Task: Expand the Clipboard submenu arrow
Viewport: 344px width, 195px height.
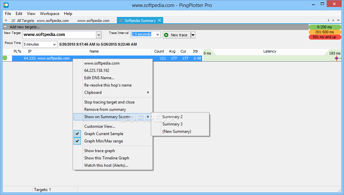Action: 148,93
